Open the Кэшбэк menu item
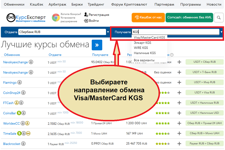Viewport: 225px width, 150px height. tap(37, 5)
